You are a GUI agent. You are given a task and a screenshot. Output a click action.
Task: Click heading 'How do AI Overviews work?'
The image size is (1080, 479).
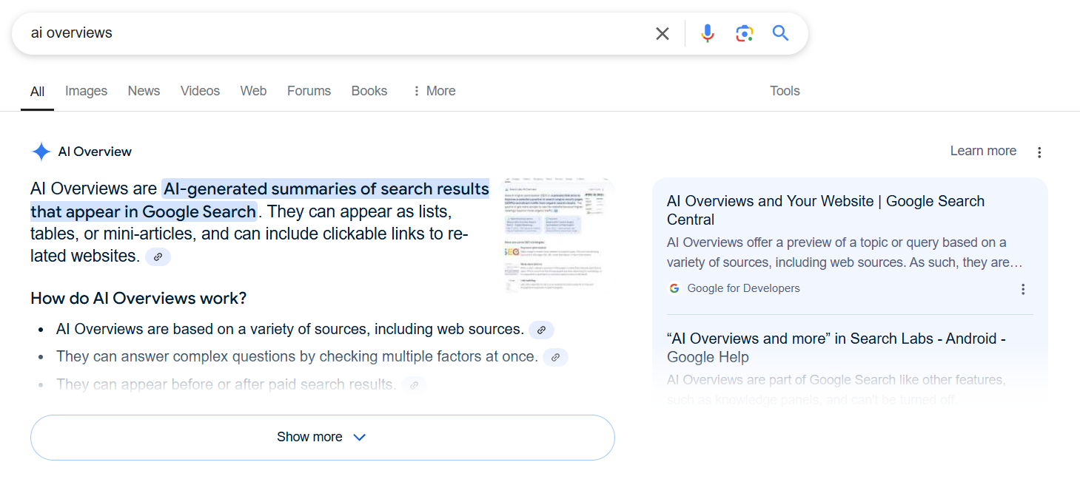(138, 299)
